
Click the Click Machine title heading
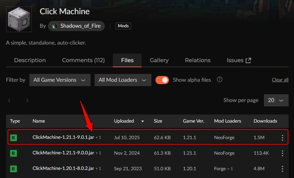click(65, 11)
